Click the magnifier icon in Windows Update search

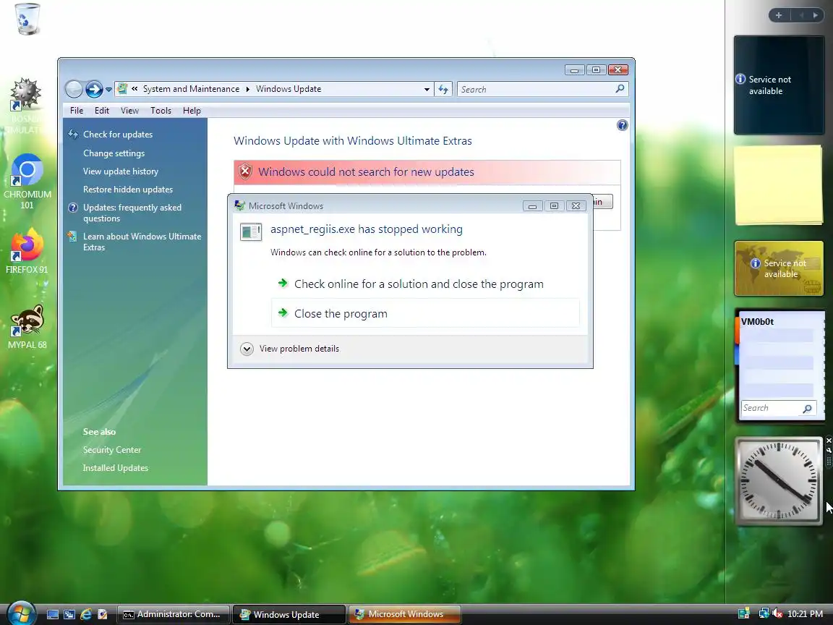coord(620,89)
